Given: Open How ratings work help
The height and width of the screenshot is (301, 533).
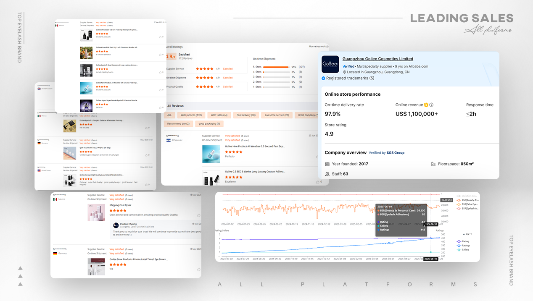Looking at the screenshot, I should [319, 47].
